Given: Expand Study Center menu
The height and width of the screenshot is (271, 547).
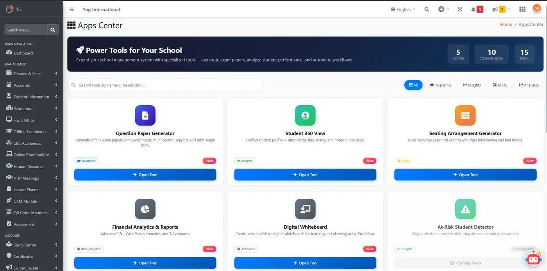Looking at the screenshot, I should pyautogui.click(x=31, y=245).
